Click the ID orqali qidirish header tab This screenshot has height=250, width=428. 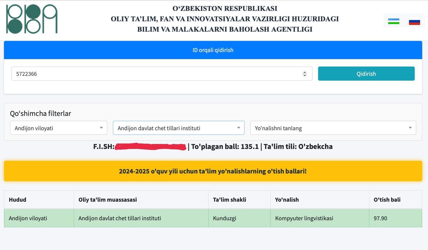tap(213, 50)
